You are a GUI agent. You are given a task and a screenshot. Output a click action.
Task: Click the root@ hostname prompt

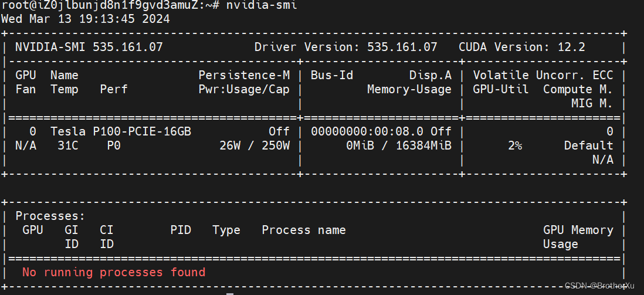[x=111, y=5]
